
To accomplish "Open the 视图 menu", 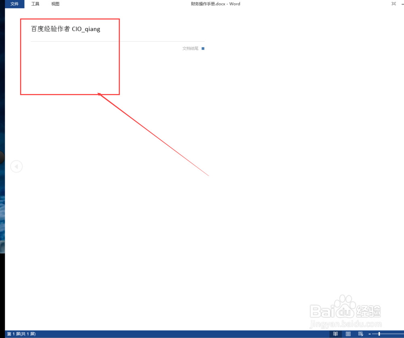I will coord(55,4).
